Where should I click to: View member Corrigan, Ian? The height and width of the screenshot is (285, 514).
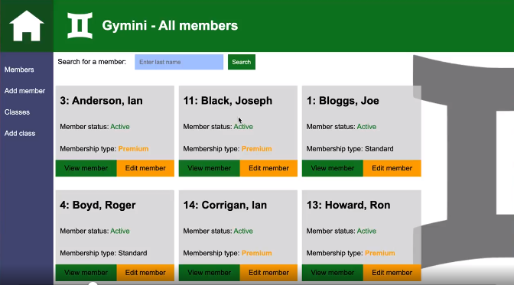coord(210,273)
